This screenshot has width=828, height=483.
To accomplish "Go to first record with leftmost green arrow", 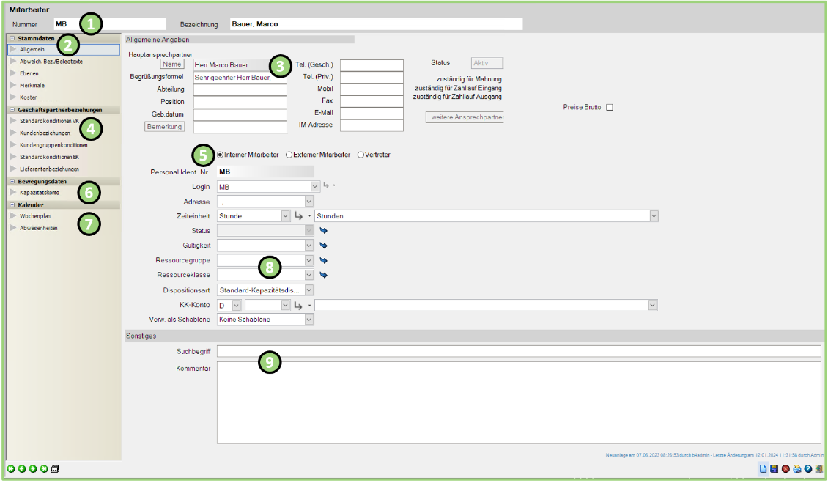I will 11,469.
